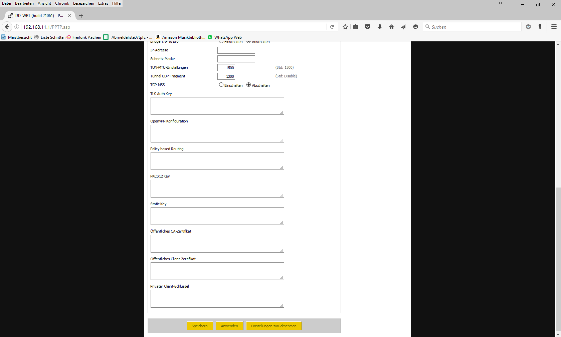Show bookmarks list icon next to star

pos(356,27)
